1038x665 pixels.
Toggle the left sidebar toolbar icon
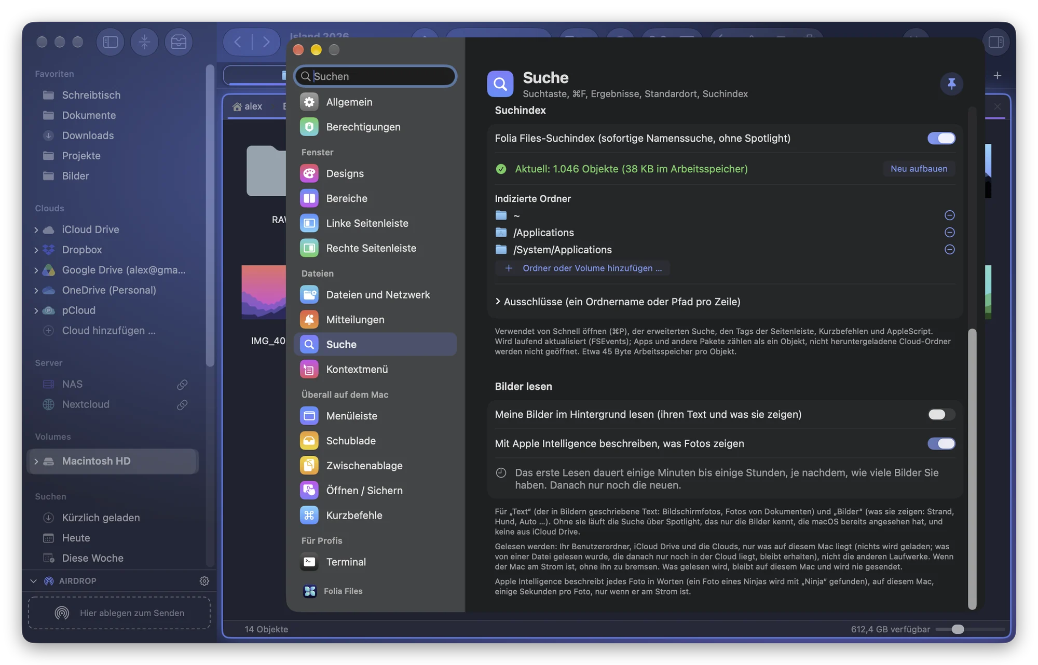click(110, 42)
